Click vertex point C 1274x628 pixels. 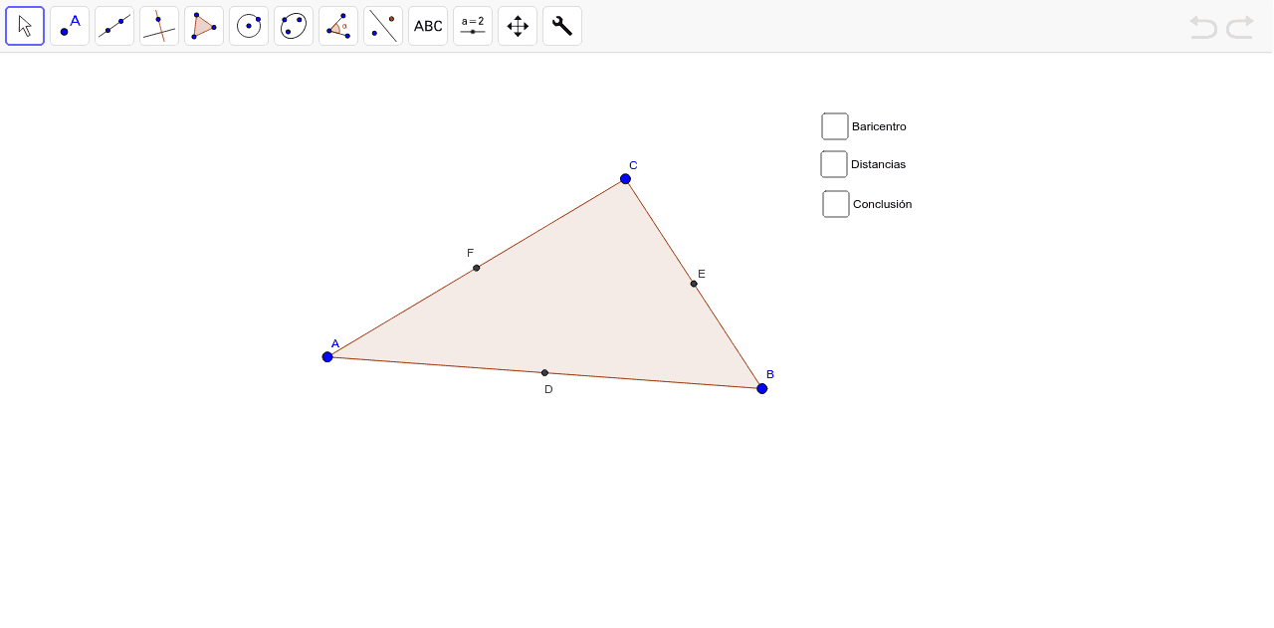pos(625,179)
